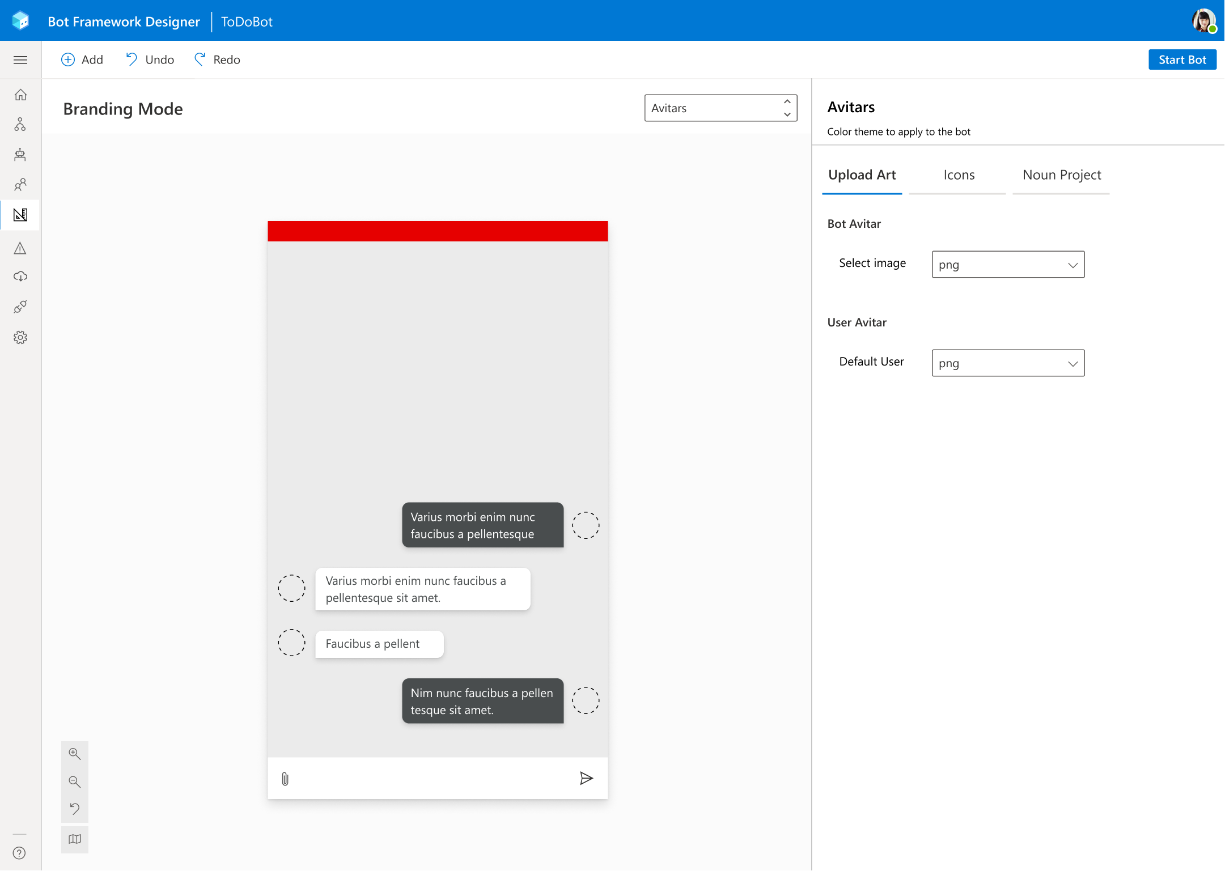Open the Avitars branding mode selector

click(721, 108)
